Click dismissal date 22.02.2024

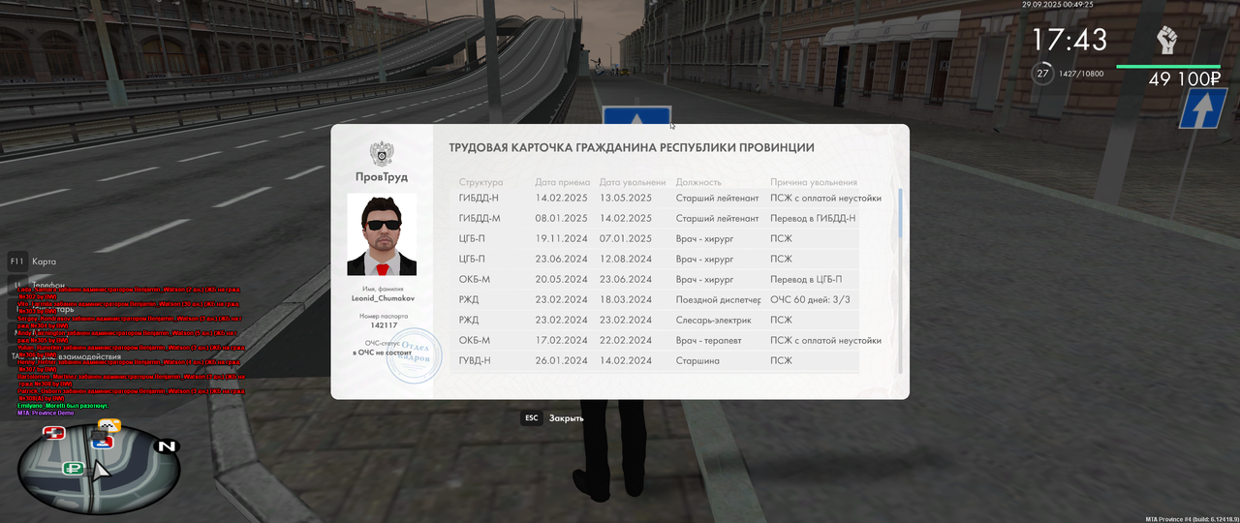[x=626, y=340]
